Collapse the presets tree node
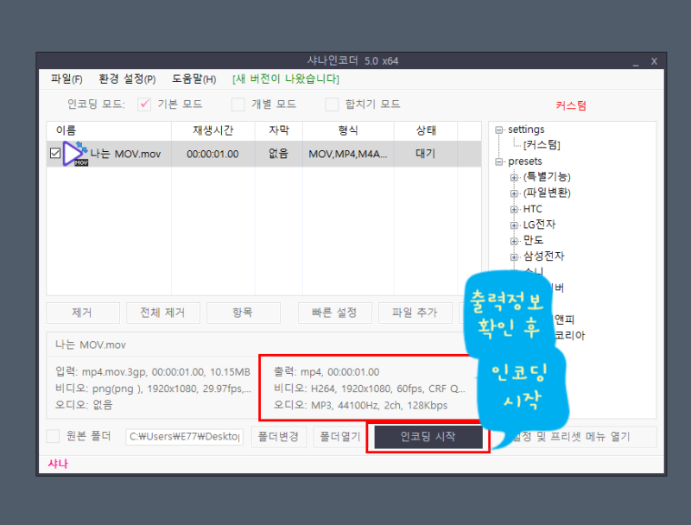691x525 pixels. click(499, 161)
